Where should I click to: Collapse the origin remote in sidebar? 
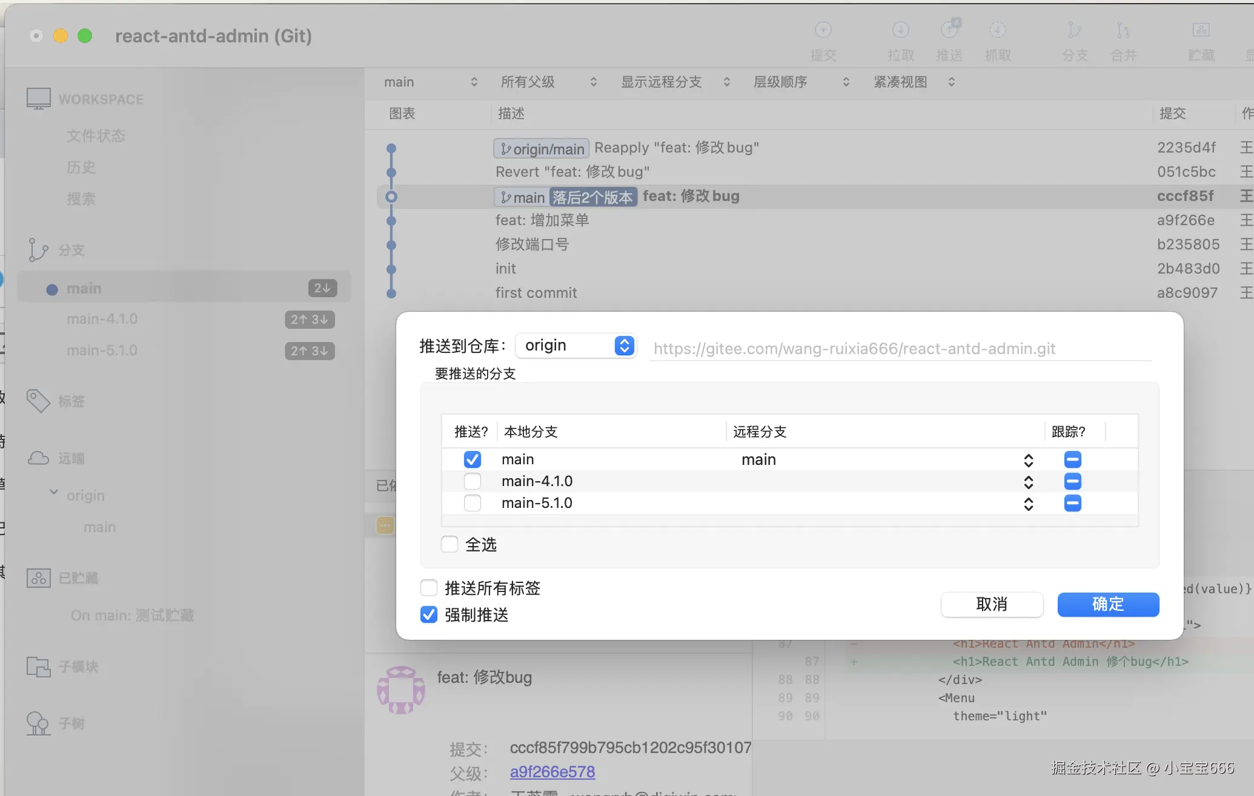(53, 492)
